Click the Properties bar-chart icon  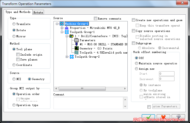[x=67, y=28]
